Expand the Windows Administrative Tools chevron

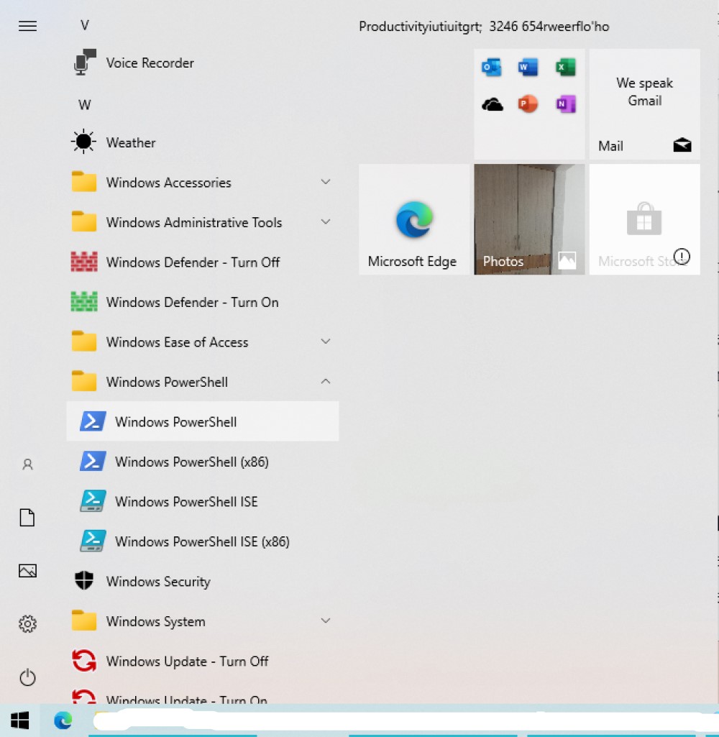325,222
